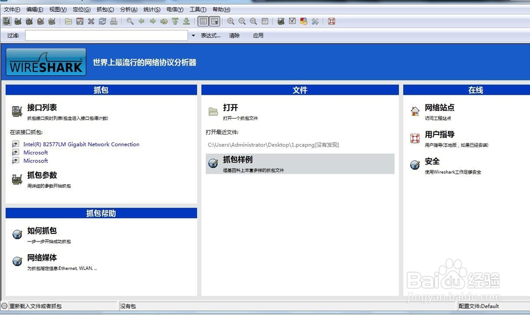Toggle auto scroll in live capture
Image resolution: width=530 pixels, height=315 pixels.
[215, 21]
